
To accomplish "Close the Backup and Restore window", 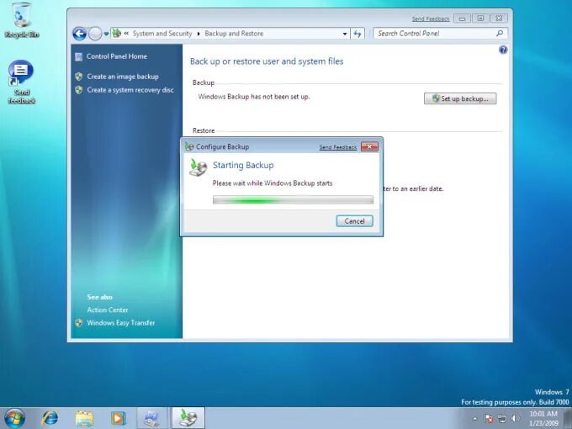I will (x=499, y=19).
